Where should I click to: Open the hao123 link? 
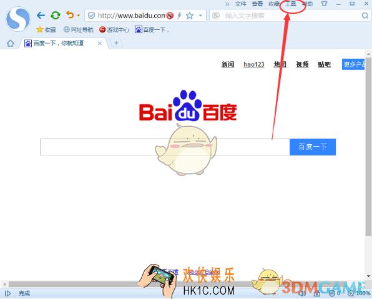254,64
